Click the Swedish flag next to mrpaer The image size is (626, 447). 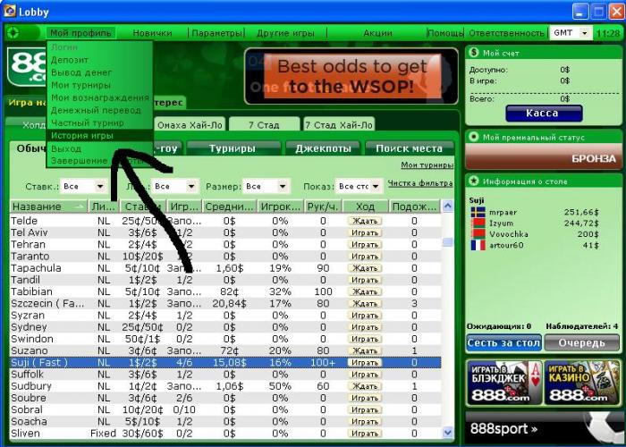point(478,213)
